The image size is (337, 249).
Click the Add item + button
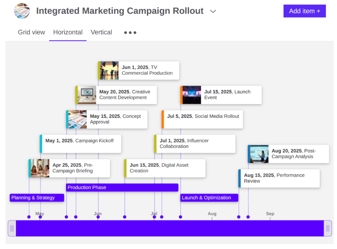coord(305,11)
